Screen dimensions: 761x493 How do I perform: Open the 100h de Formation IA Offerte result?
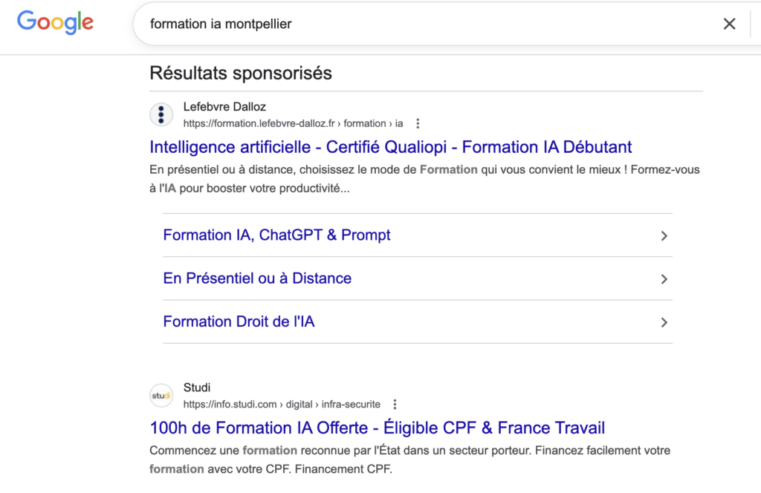point(378,428)
